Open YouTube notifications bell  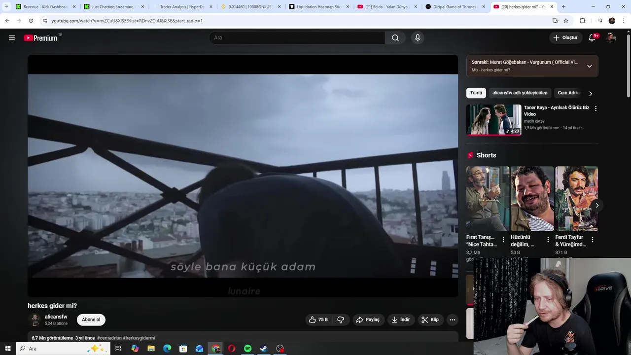pos(592,38)
